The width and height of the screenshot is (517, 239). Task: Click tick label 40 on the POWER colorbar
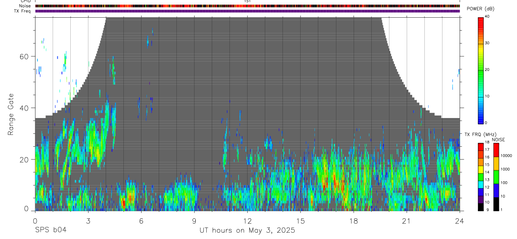pos(488,16)
